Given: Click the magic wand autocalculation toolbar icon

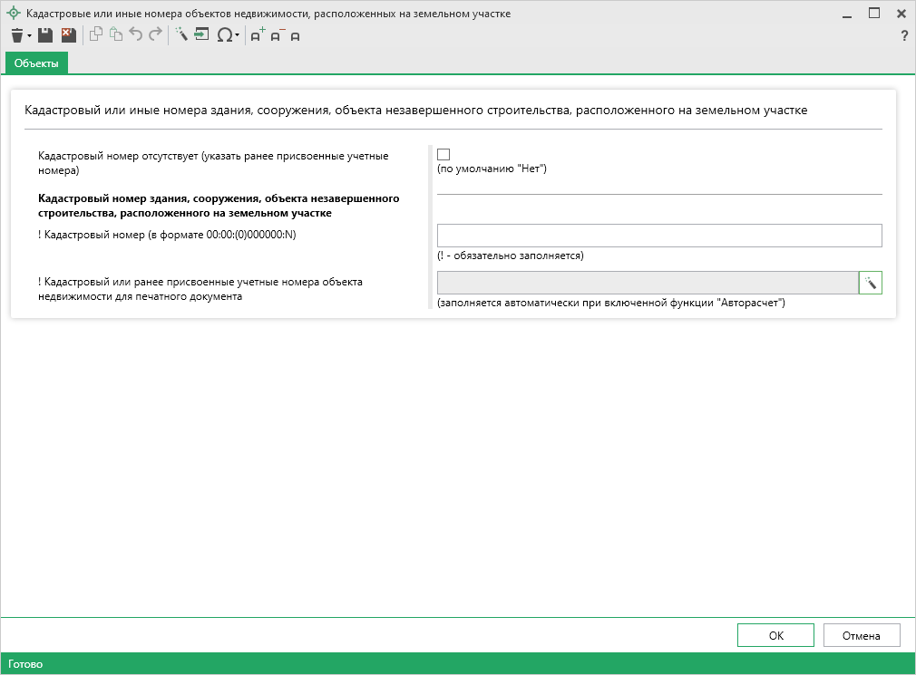Looking at the screenshot, I should 180,35.
